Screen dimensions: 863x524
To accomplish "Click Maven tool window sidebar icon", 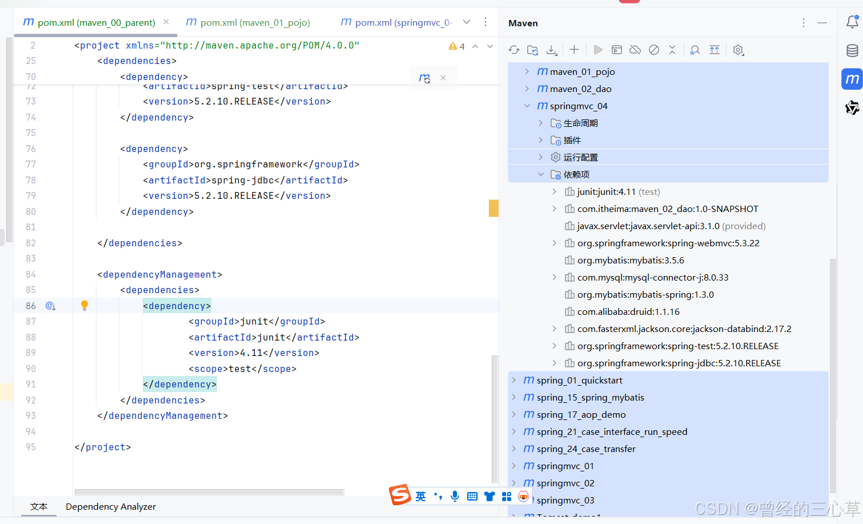I will pos(852,79).
